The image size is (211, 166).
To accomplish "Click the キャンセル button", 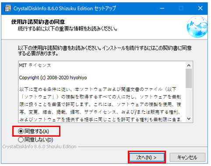I will (x=187, y=157).
